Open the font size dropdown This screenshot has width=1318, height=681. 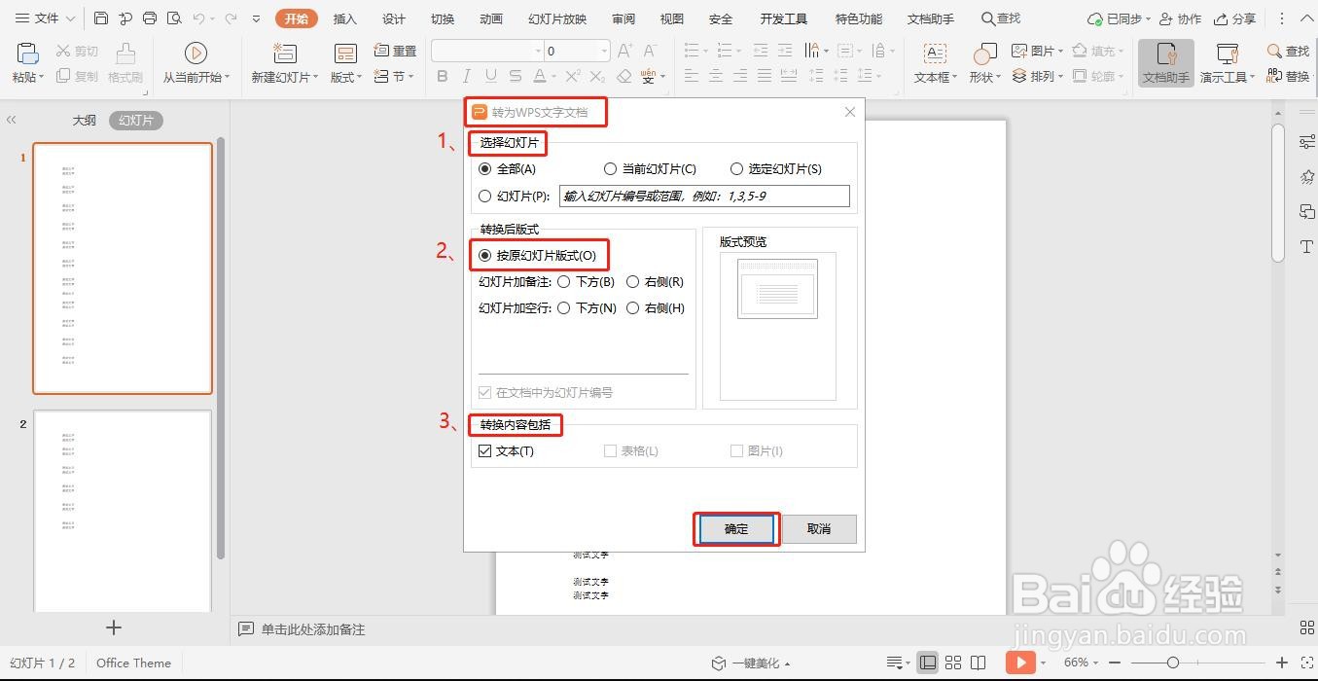click(602, 51)
